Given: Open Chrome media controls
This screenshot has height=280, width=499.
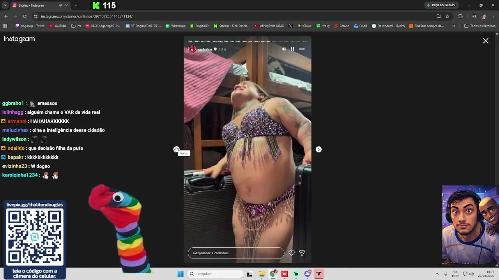Looking at the screenshot, I should pyautogui.click(x=474, y=16).
